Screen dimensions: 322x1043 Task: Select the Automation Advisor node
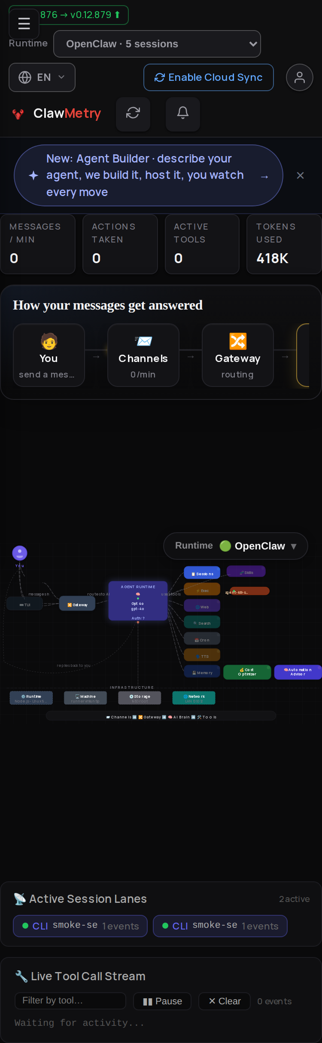coord(298,672)
